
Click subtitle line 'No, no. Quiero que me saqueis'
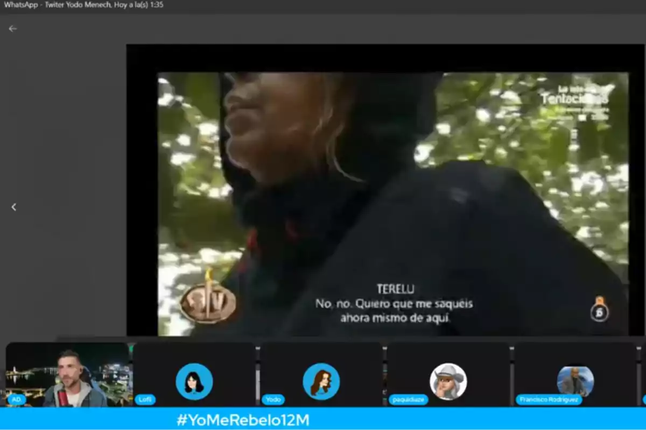point(394,304)
